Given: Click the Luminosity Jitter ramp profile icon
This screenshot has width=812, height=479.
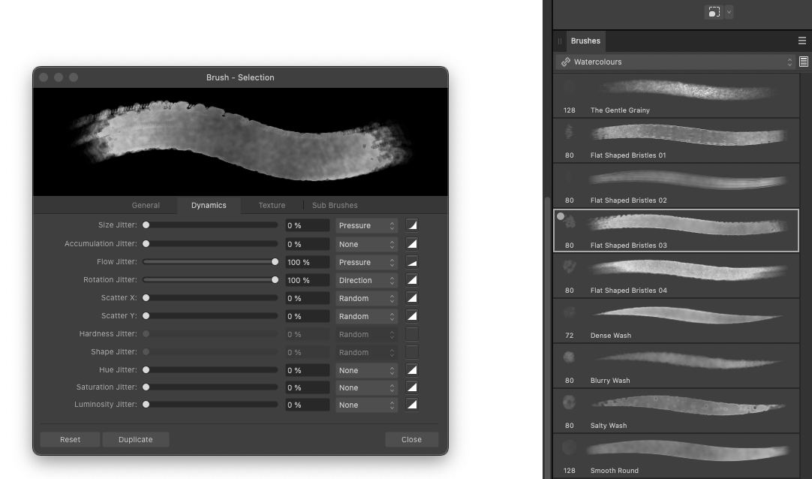Looking at the screenshot, I should pos(412,405).
